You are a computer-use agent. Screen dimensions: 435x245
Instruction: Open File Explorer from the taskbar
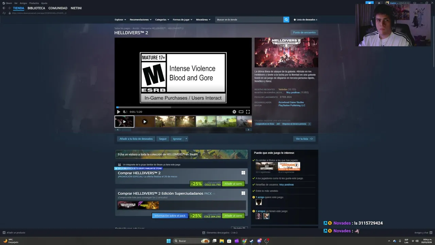click(222, 241)
